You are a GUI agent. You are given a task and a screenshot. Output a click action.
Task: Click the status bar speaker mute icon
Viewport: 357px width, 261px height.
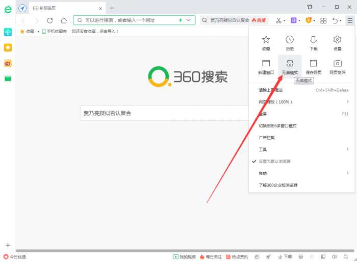[334, 257]
